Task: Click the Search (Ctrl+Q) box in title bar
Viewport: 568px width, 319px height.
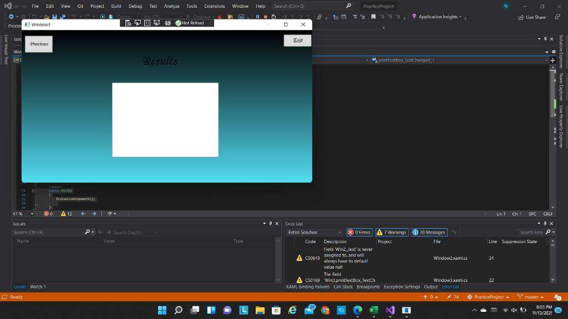Action: (x=313, y=6)
